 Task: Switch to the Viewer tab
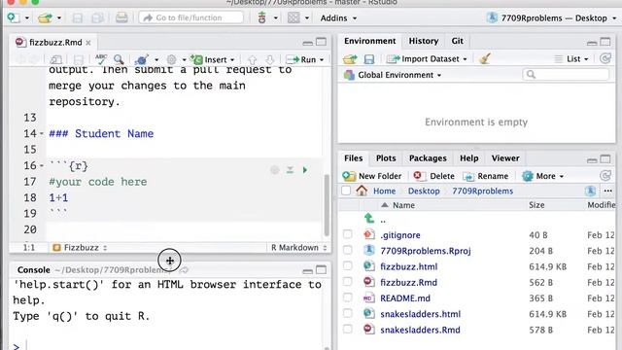(505, 157)
